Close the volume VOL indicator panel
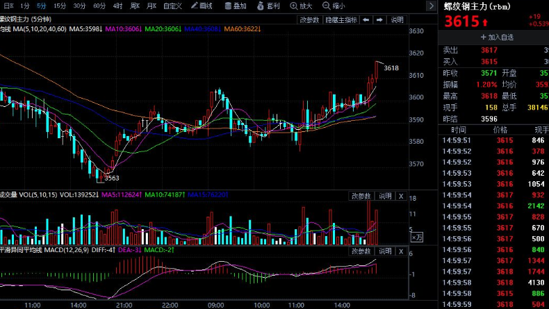This screenshot has height=309, width=549. coord(401,196)
